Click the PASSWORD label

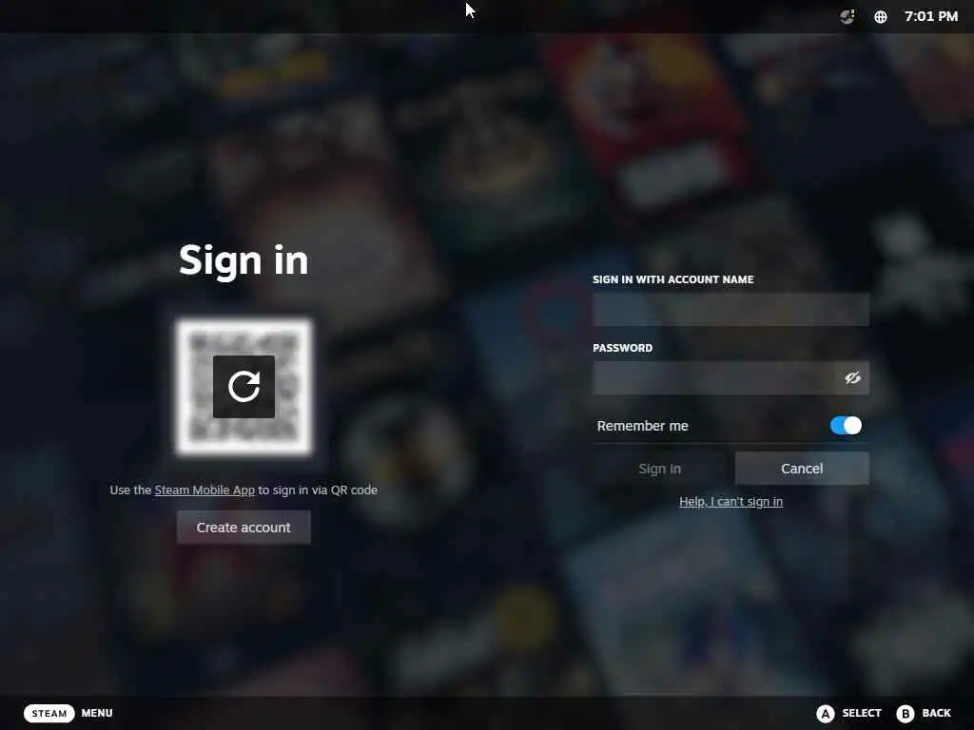622,348
